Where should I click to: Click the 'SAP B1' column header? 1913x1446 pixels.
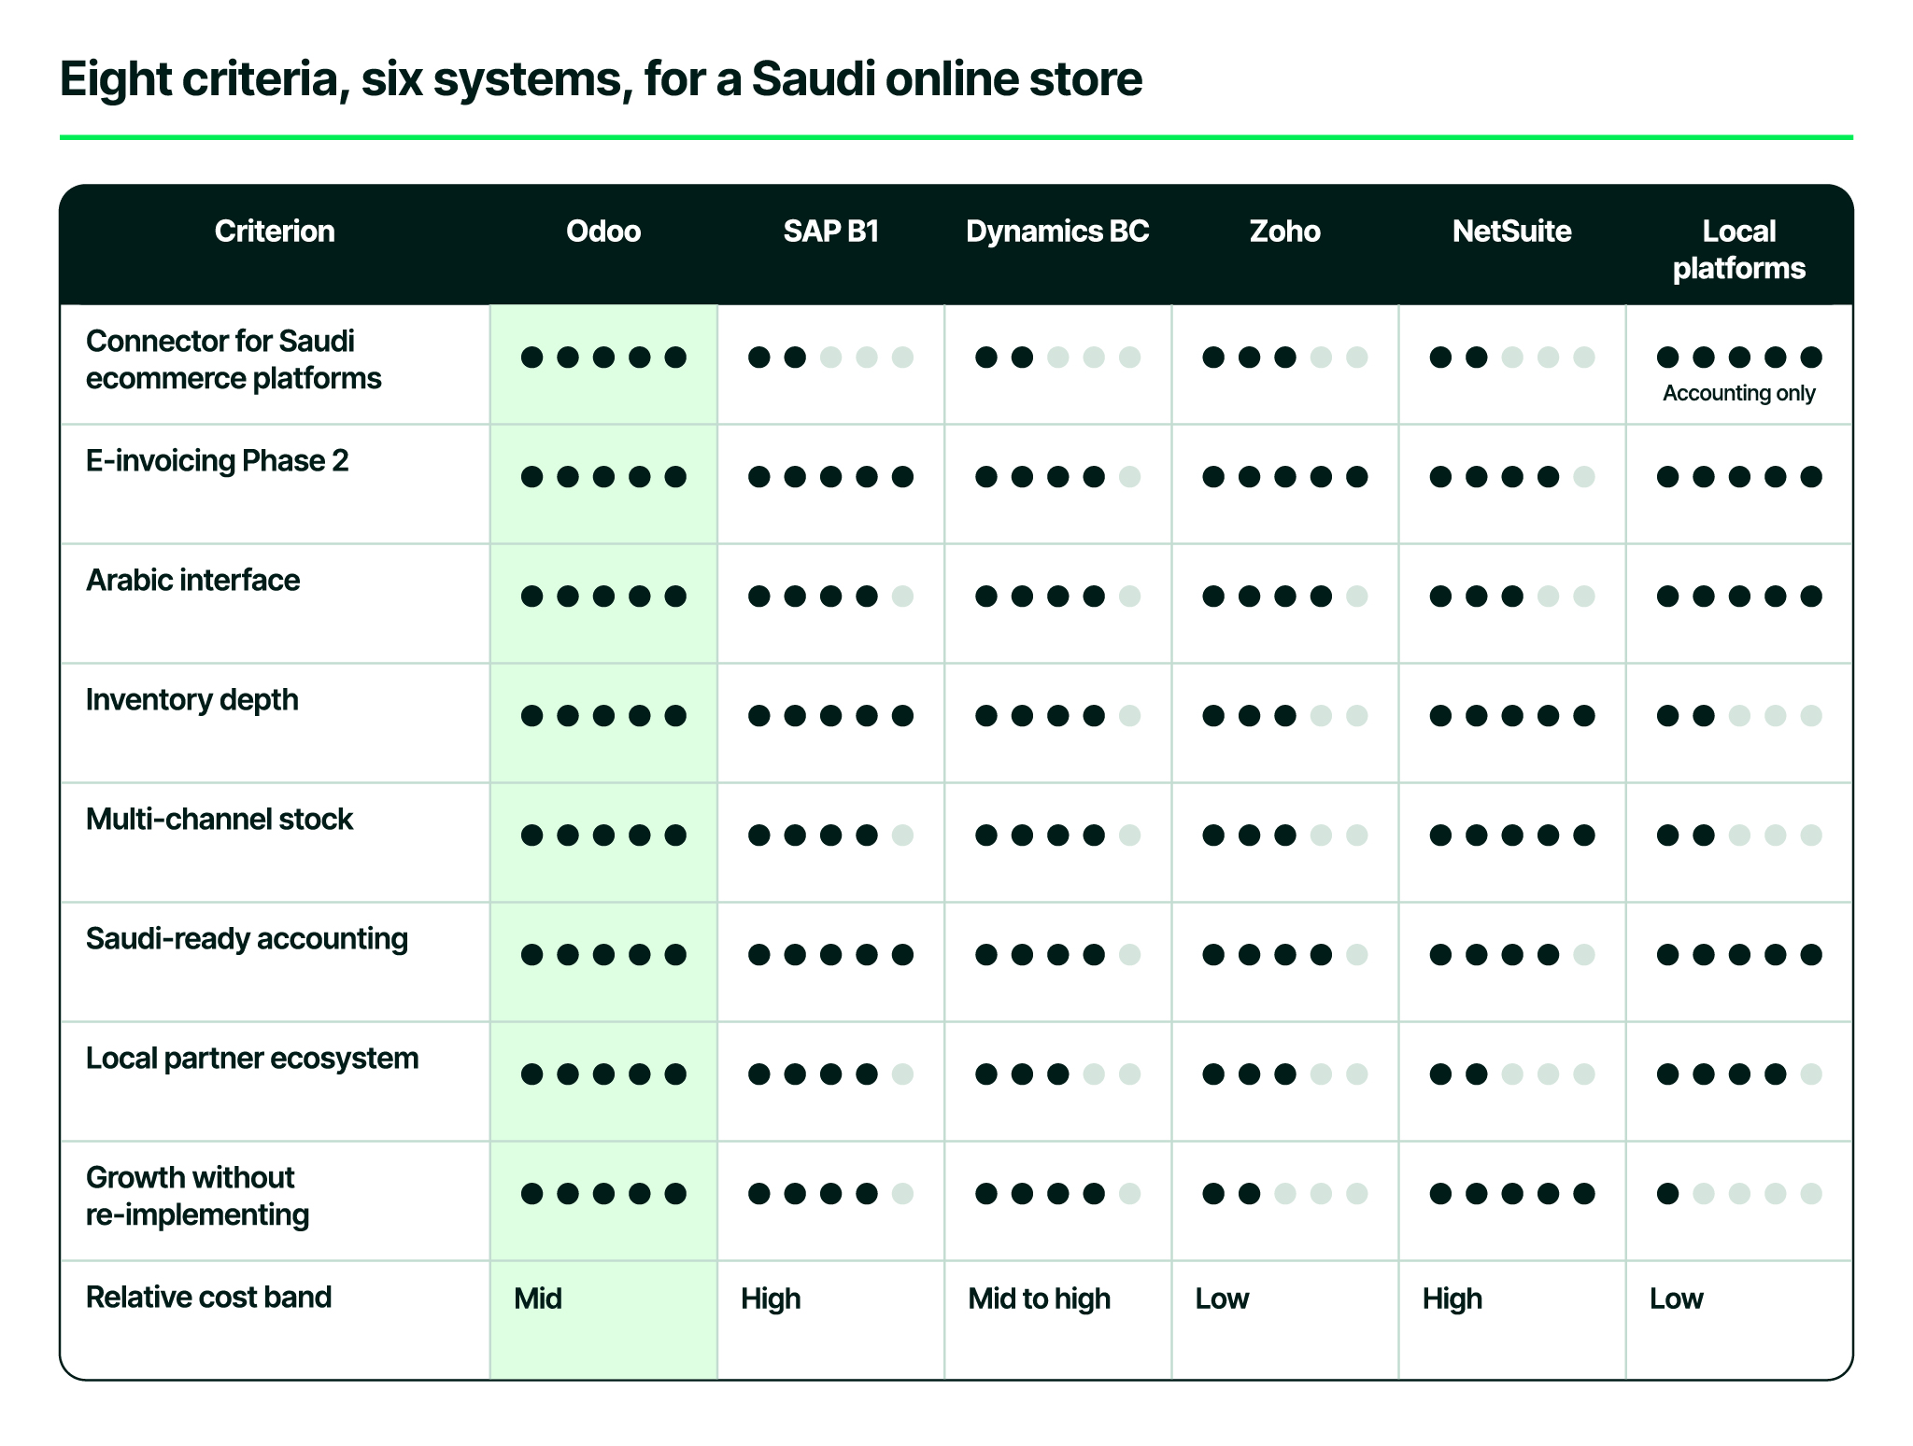[831, 232]
